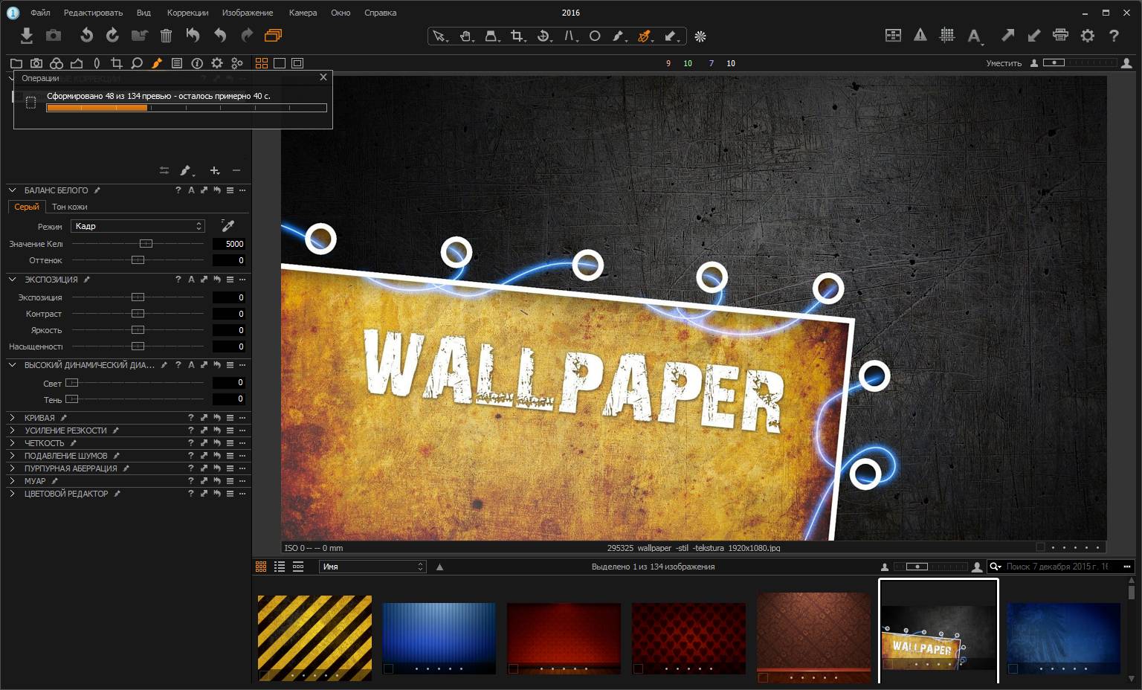Open the Редактировать menu
Image resolution: width=1142 pixels, height=690 pixels.
93,13
